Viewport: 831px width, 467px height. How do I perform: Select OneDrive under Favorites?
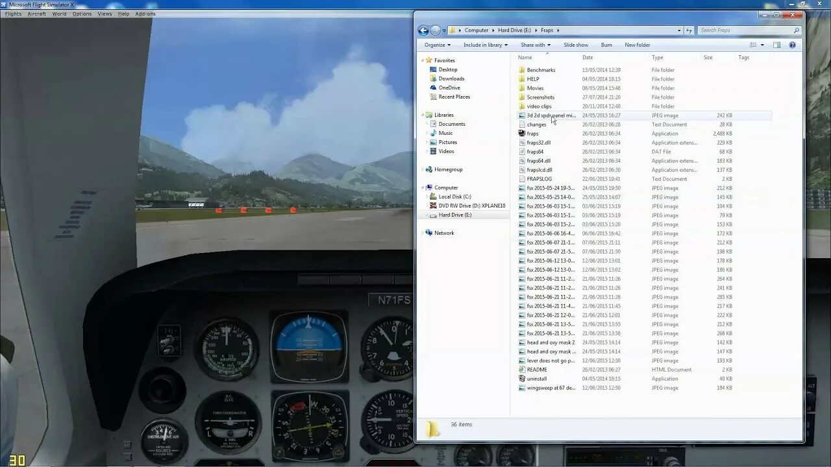tap(449, 88)
